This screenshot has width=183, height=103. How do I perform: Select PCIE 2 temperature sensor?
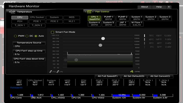coord(54,21)
